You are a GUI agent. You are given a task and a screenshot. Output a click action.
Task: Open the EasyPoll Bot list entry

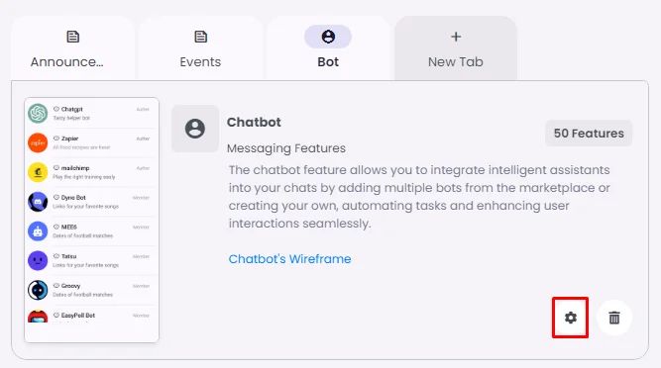(91, 316)
